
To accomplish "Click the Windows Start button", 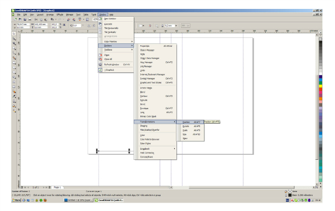I will pyautogui.click(x=16, y=200).
